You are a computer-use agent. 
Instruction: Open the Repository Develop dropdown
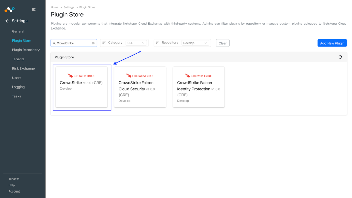coord(195,43)
